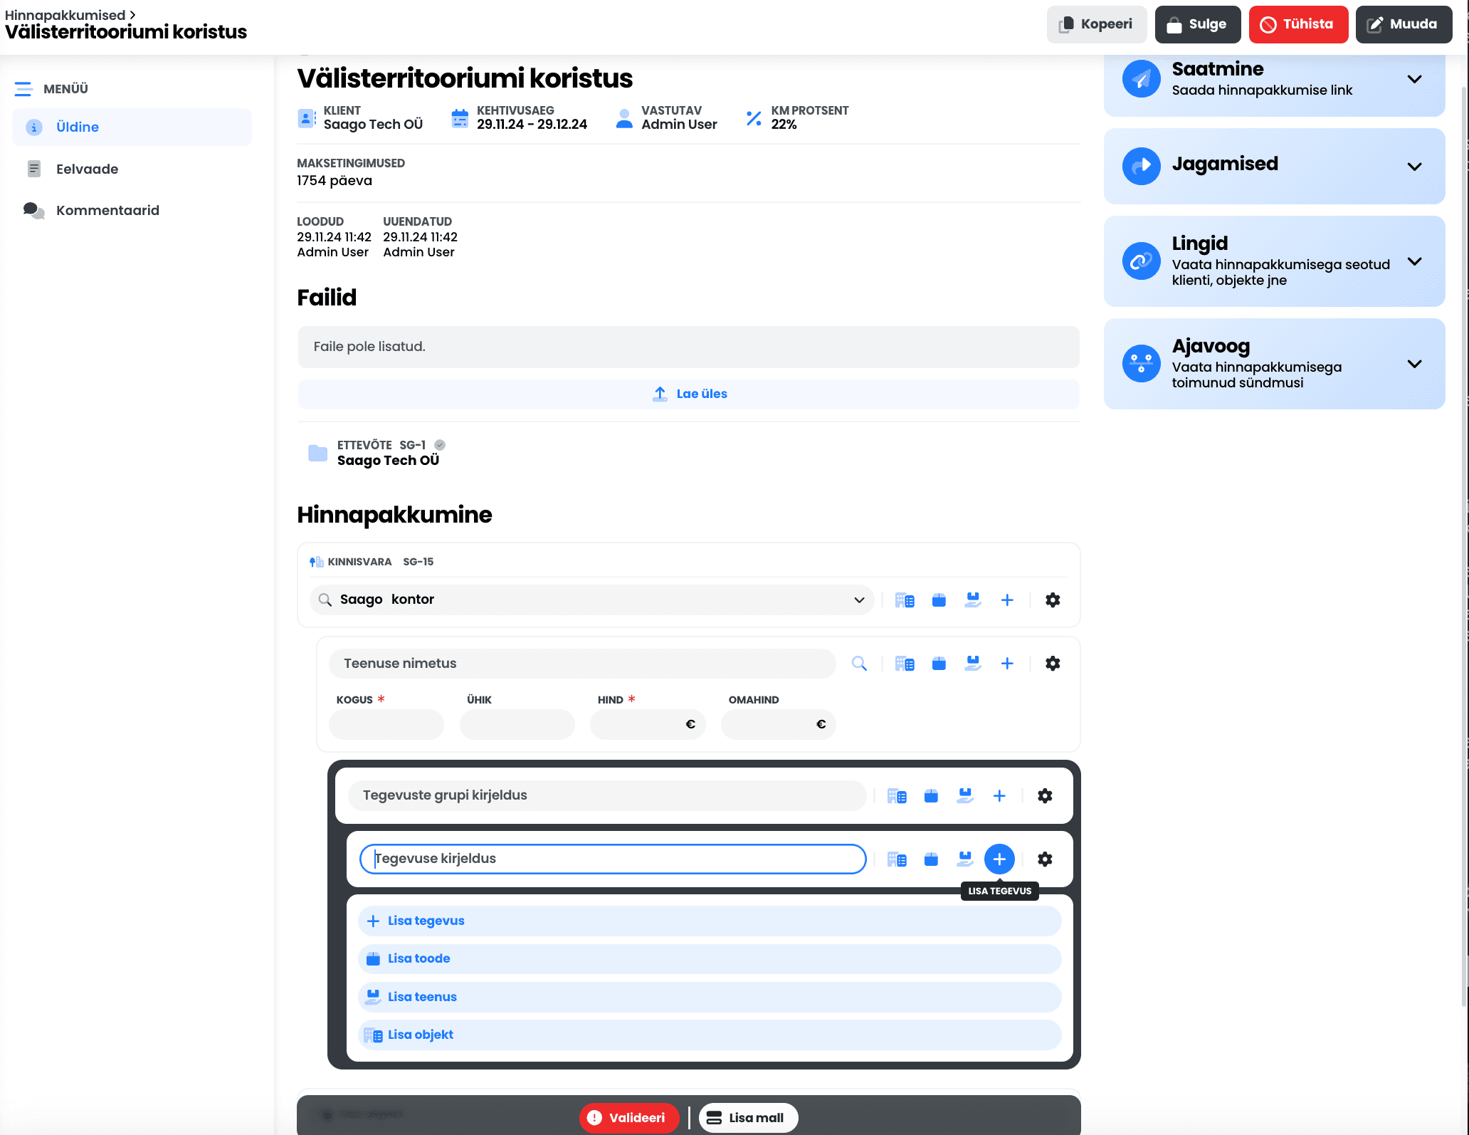
Task: Click add object icon in Tegevuse kirjeldus row
Action: tap(897, 859)
